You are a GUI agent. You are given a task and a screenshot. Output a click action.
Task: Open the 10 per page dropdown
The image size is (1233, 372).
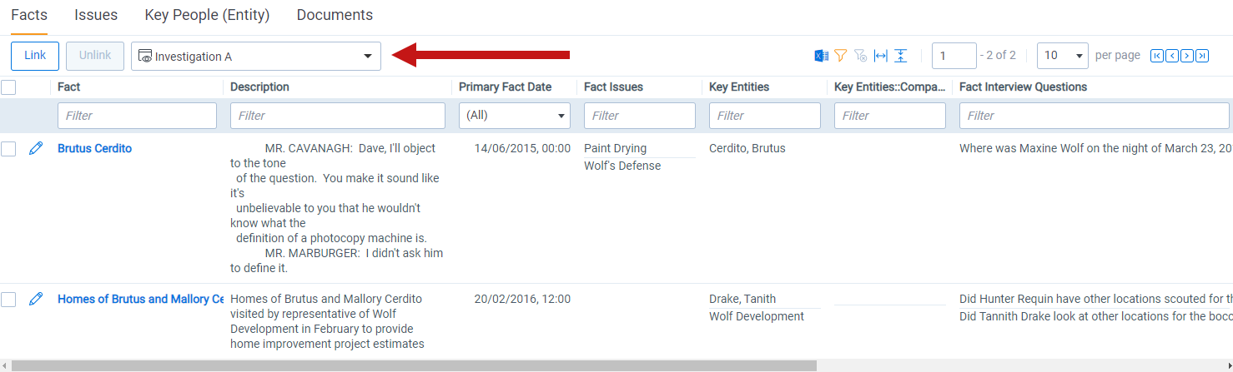coord(1063,56)
